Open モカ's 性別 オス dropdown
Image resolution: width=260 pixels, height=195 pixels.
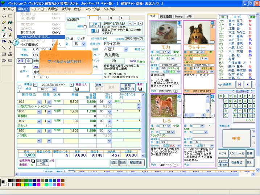(178, 71)
